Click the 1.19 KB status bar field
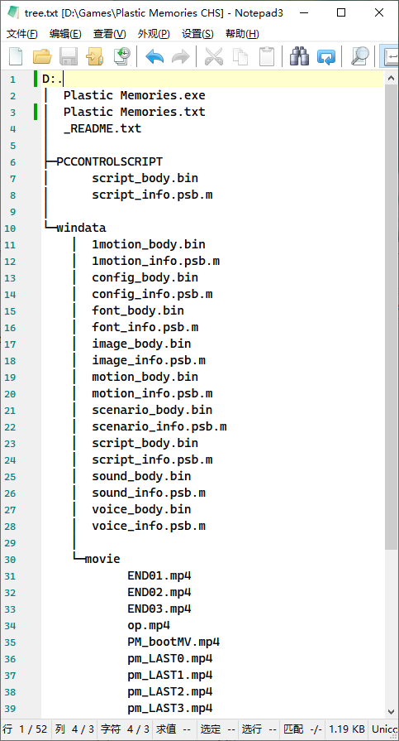The width and height of the screenshot is (399, 741). tap(347, 729)
